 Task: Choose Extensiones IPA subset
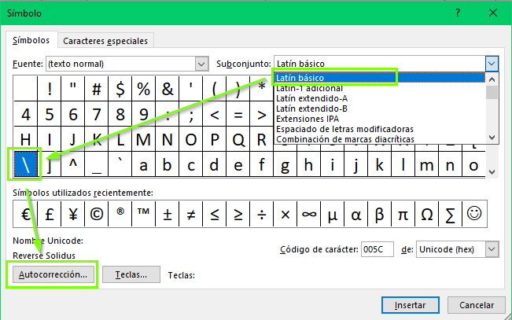click(x=379, y=119)
